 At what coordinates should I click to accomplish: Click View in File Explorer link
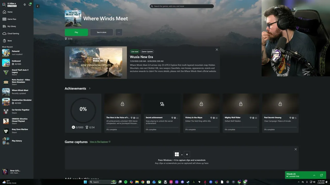point(100,142)
